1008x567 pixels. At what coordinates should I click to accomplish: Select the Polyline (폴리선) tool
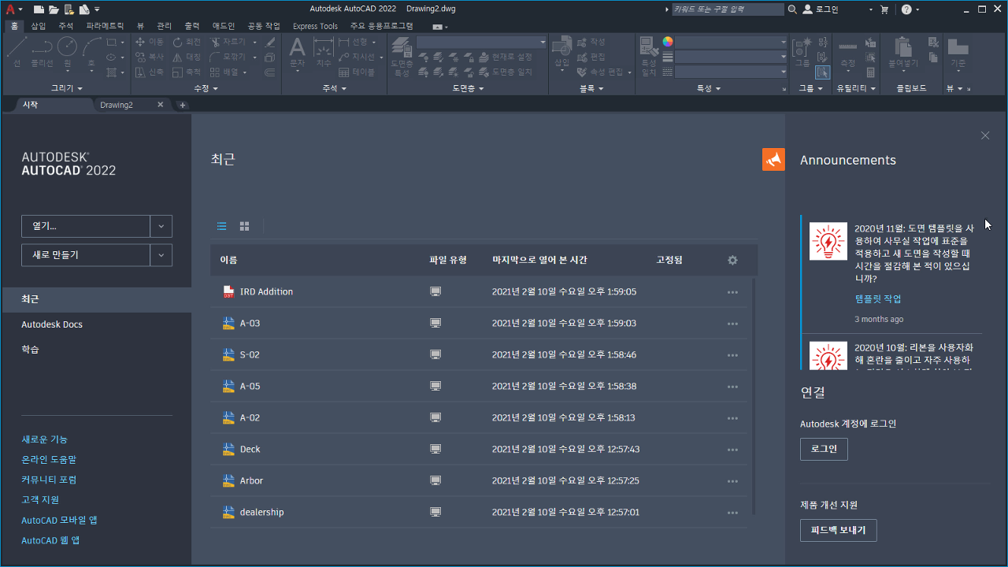(43, 53)
